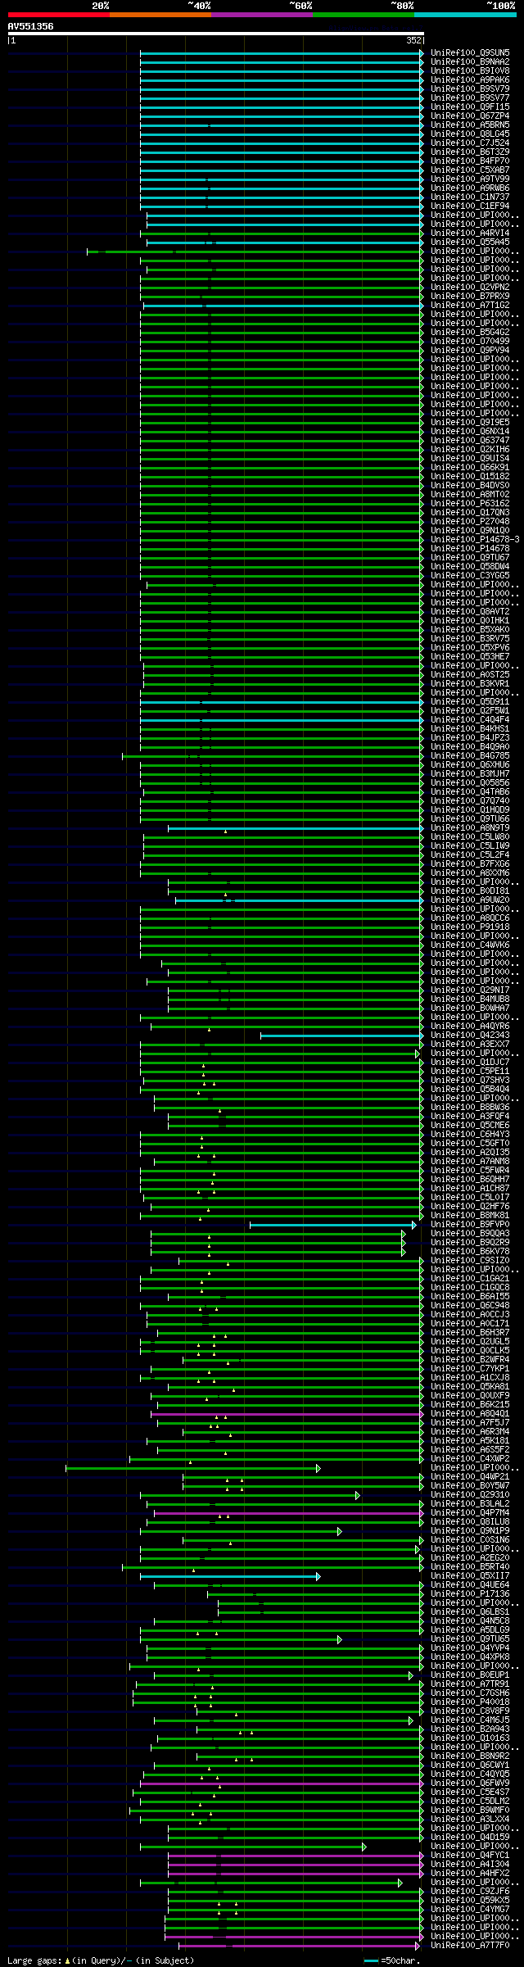The image size is (524, 1967).
Task: Select the UniRef100_P40018 label
Action: click(x=470, y=1702)
